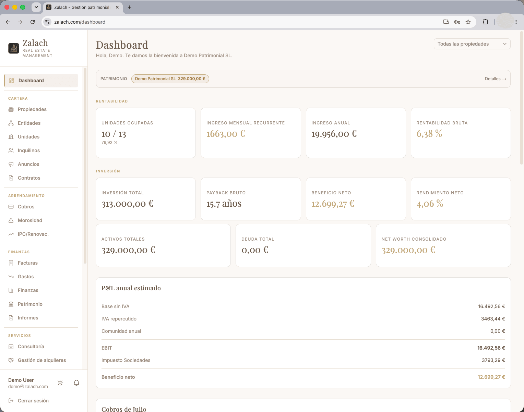
Task: Reload the page
Action: (x=33, y=22)
